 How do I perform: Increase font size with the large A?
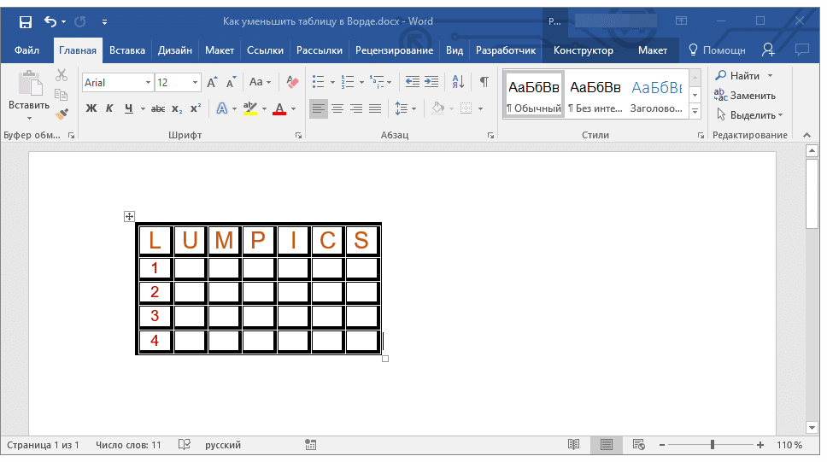point(212,82)
